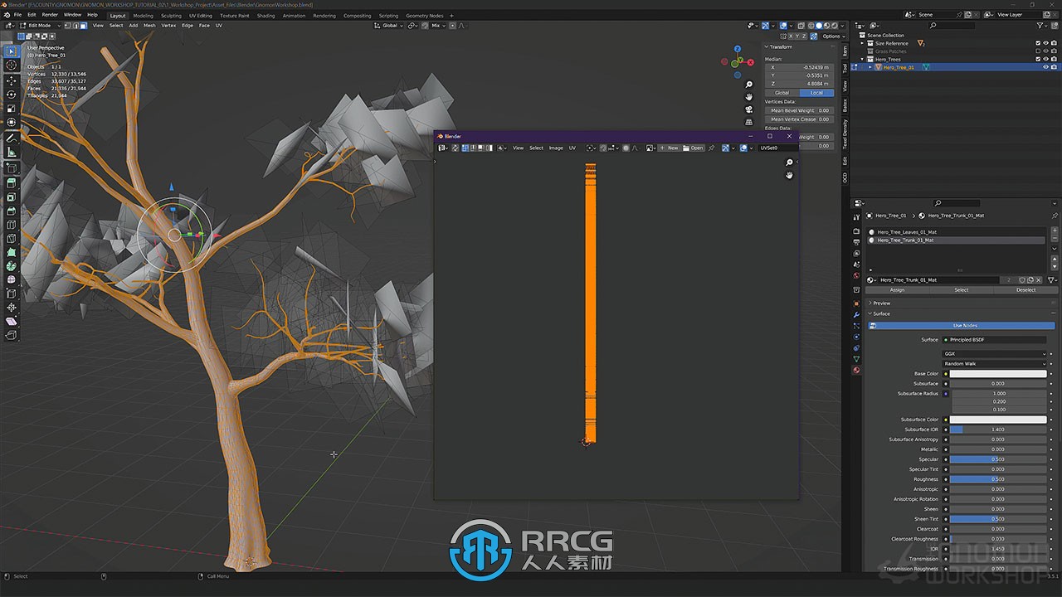The height and width of the screenshot is (597, 1062).
Task: Switch Transform median to Local
Action: pyautogui.click(x=816, y=93)
